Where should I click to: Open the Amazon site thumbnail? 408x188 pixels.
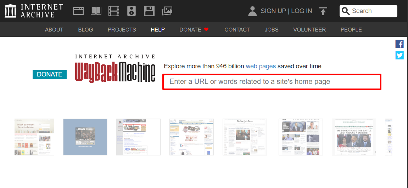[191, 137]
